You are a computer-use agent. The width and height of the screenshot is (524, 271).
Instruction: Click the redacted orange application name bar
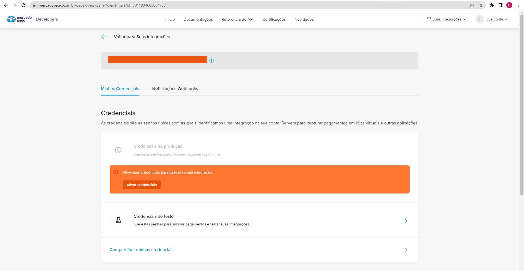pos(157,59)
